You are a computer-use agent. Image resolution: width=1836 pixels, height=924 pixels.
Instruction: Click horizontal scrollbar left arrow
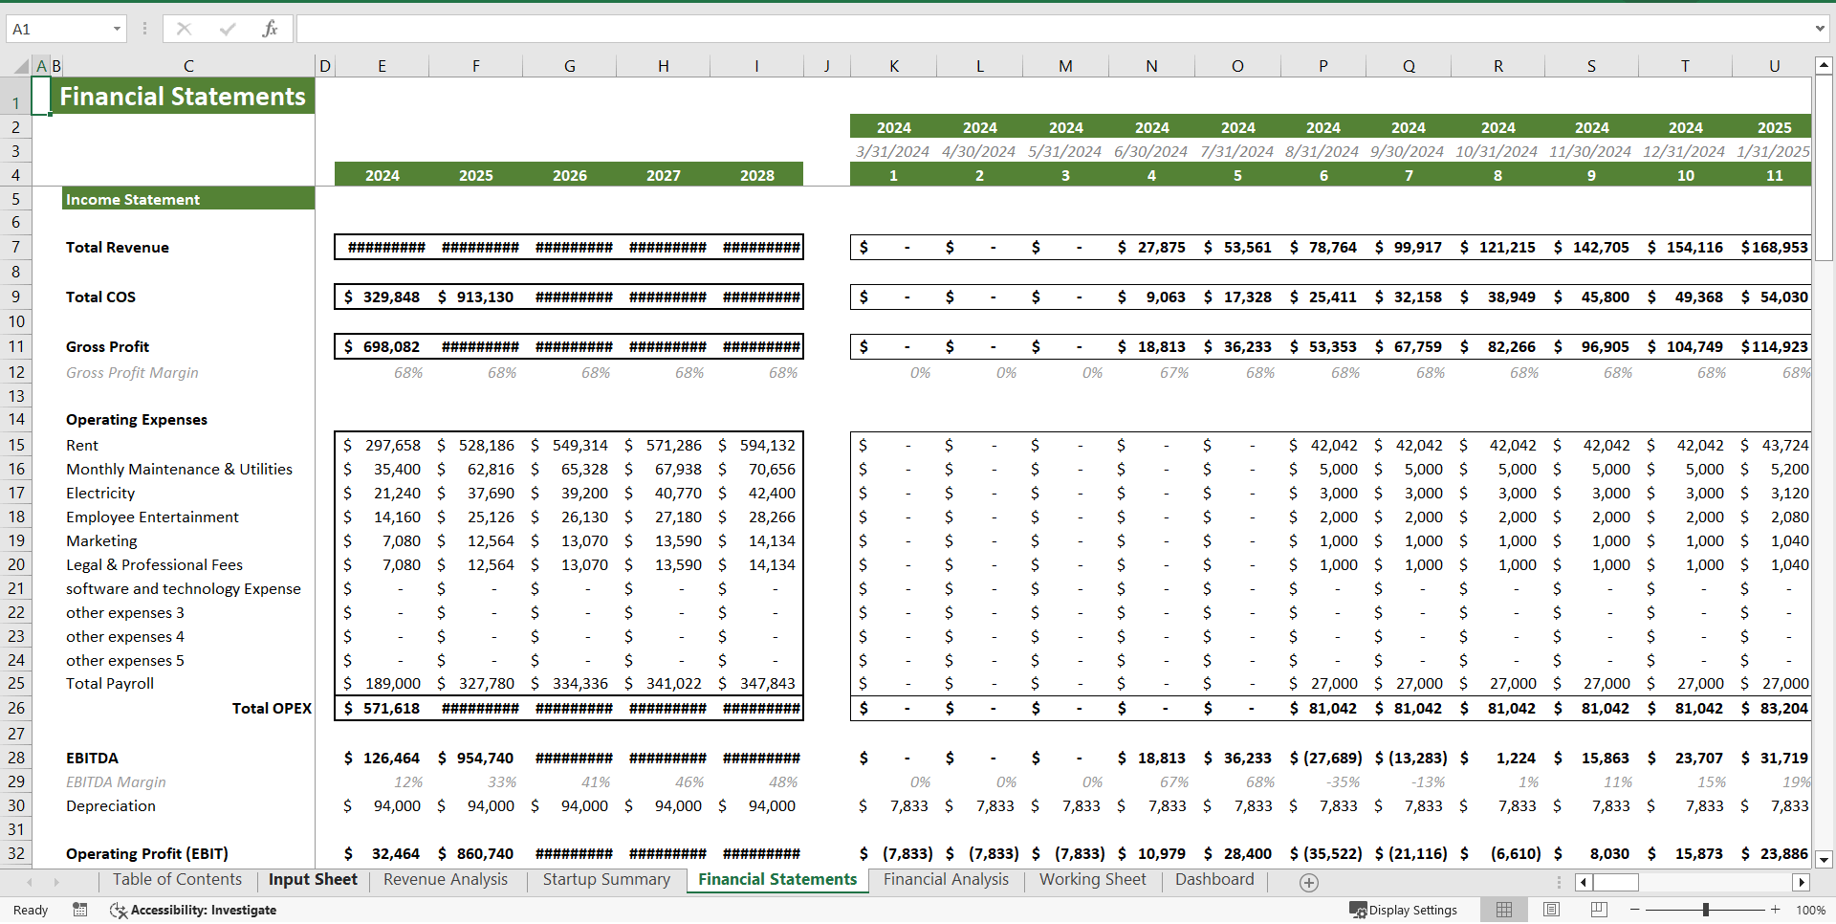pyautogui.click(x=1584, y=883)
